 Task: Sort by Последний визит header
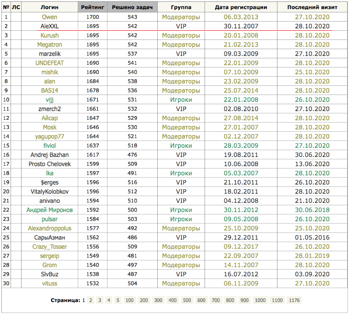[x=312, y=8]
